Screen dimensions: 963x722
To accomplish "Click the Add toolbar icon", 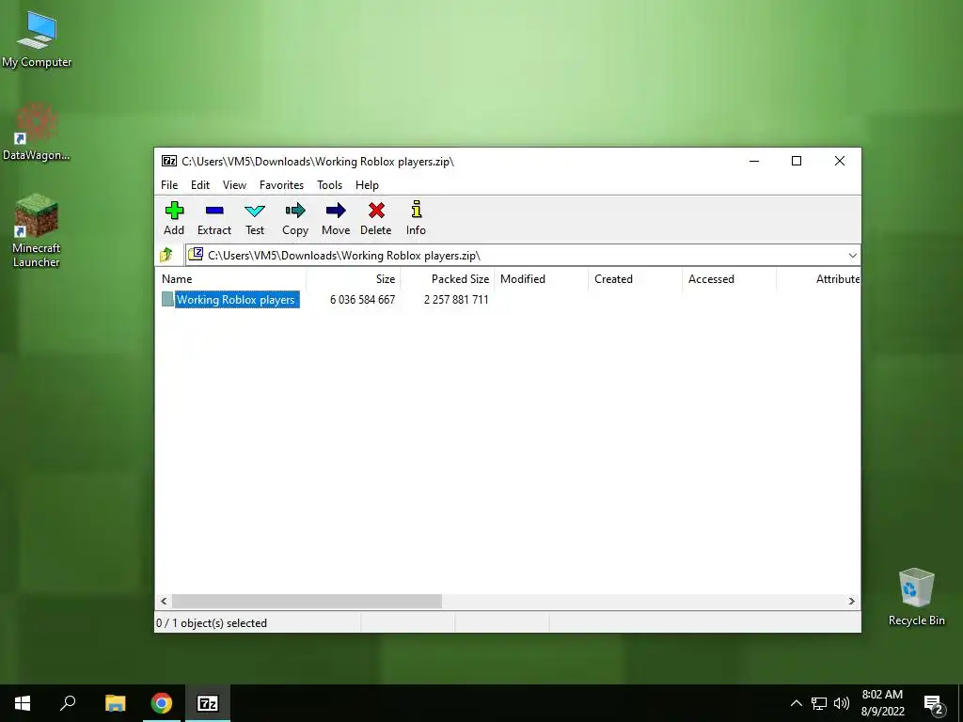I will (x=174, y=218).
